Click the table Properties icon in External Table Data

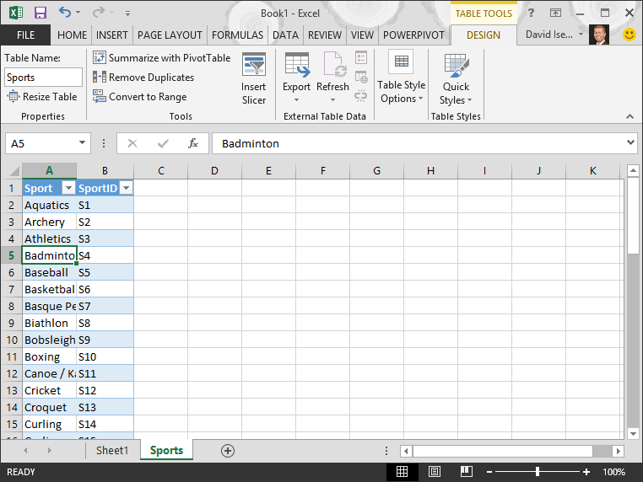(x=361, y=58)
